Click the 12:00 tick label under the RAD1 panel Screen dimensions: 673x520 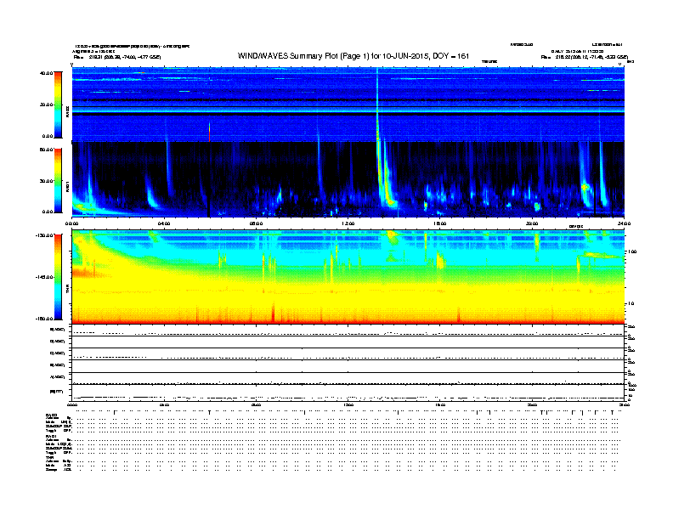pyautogui.click(x=348, y=223)
